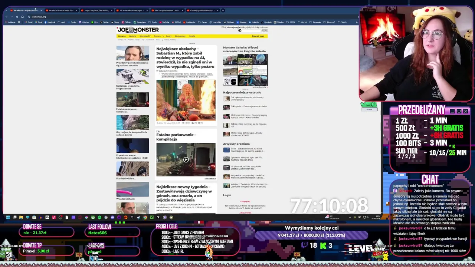
Task: Switch to 'Film z superbohaterem' tab
Action: click(167, 10)
